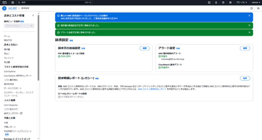262x140 pixels.
Task: Open カスタマー・カーボン・フットプリント・ツール
Action: click(x=19, y=94)
